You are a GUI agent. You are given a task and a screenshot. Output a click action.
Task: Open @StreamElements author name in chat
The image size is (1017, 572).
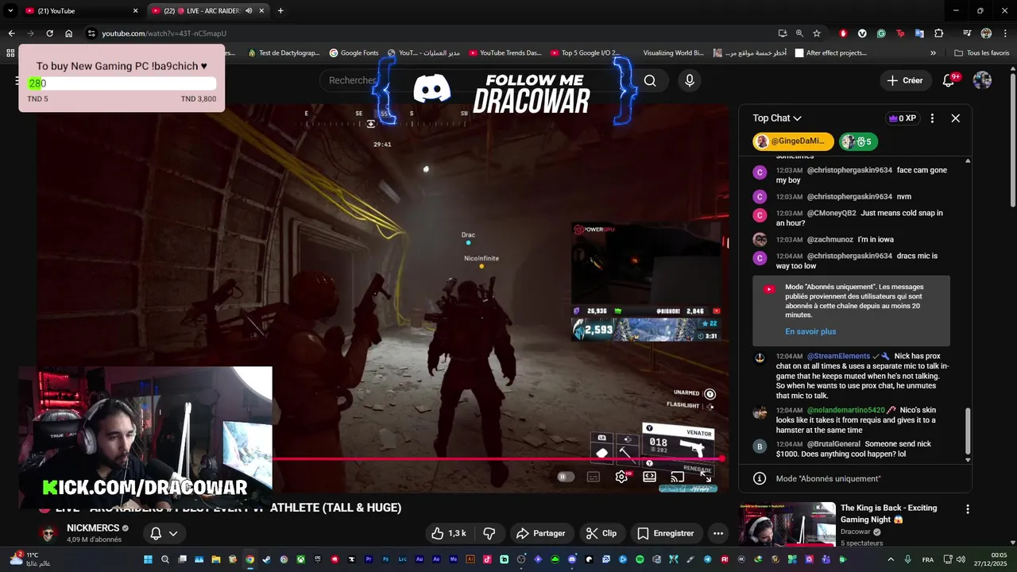(x=838, y=356)
